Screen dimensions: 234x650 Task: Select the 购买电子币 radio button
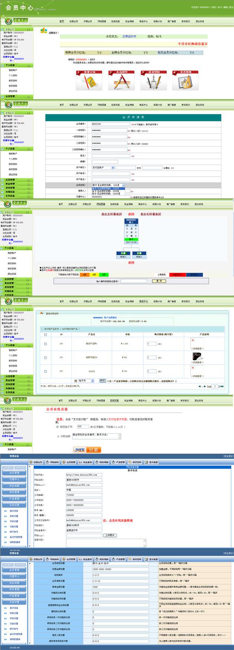tap(57, 427)
